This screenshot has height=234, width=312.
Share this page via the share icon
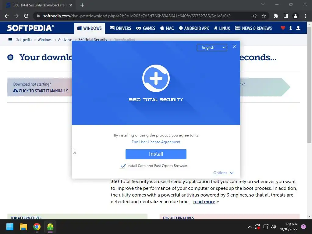point(254,16)
